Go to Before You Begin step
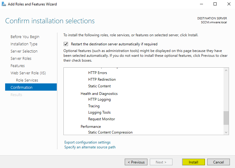The image size is (235, 168). 25,37
